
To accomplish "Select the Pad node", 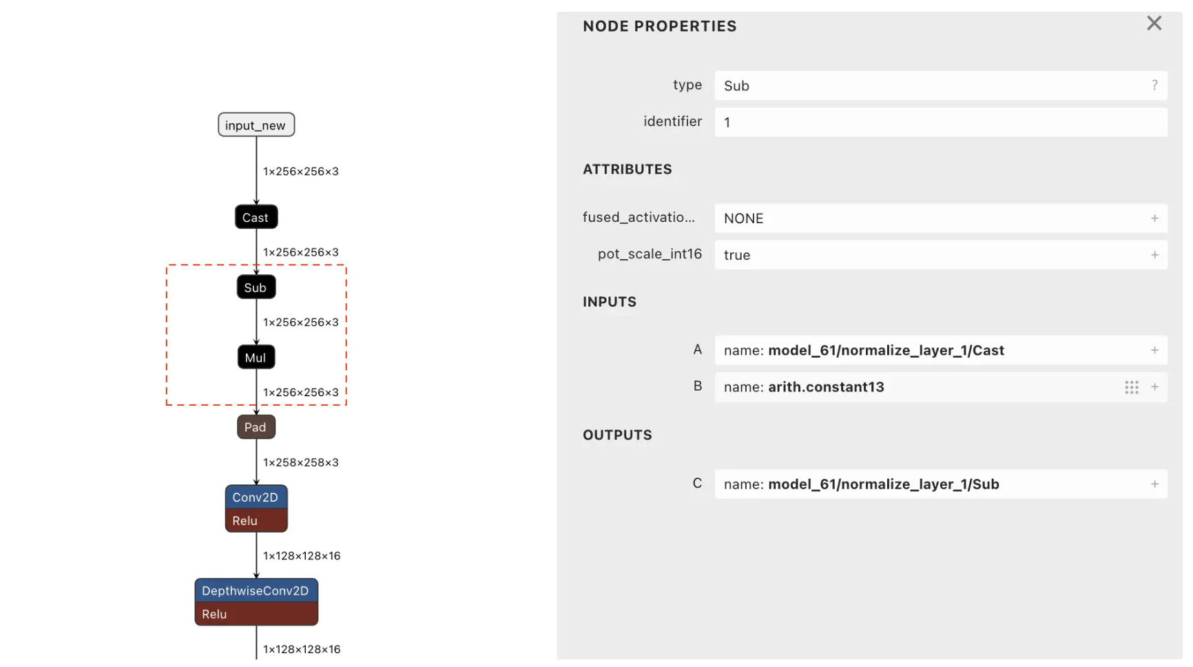I will 256,427.
